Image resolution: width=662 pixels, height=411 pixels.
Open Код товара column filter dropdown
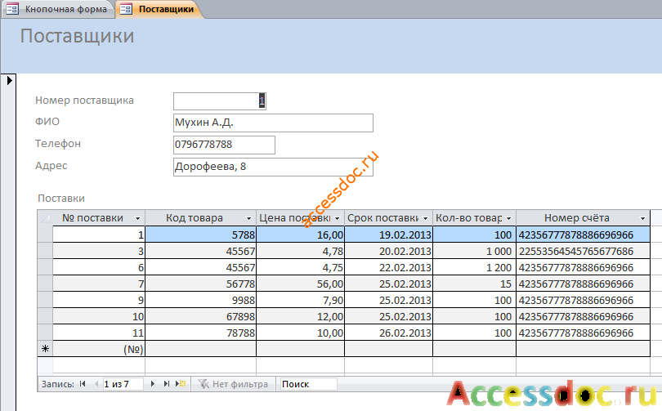pyautogui.click(x=248, y=219)
